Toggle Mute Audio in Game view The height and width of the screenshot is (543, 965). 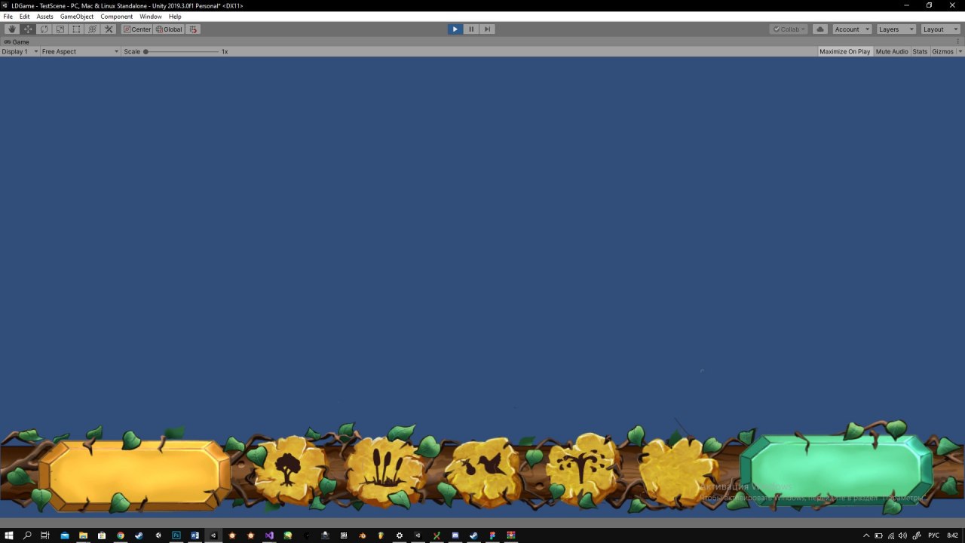(x=891, y=51)
